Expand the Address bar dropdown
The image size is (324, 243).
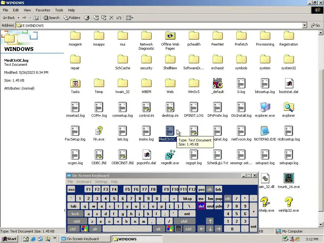point(304,25)
